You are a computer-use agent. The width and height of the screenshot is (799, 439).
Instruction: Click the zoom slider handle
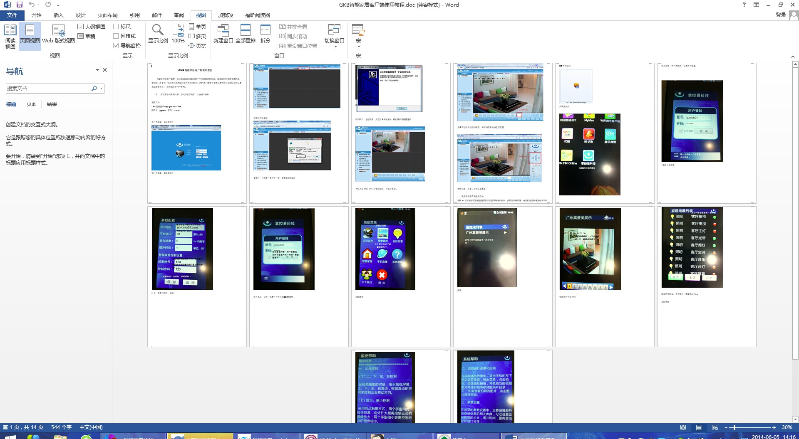pos(734,427)
